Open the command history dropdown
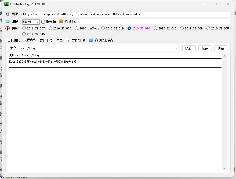This screenshot has width=236, height=179. pos(176,48)
